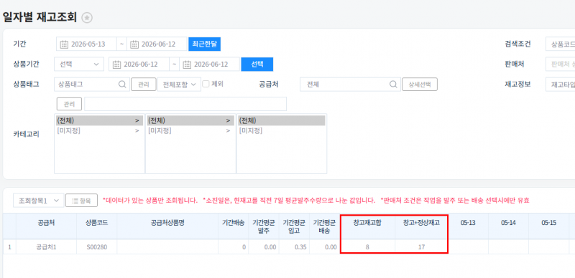Click the blue 선택 button
Image resolution: width=575 pixels, height=278 pixels.
(257, 64)
